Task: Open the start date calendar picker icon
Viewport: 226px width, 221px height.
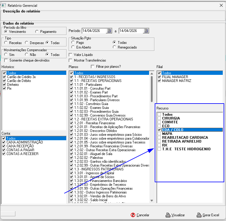Action: (x=109, y=31)
